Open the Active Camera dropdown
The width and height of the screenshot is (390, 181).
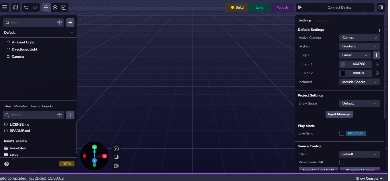[359, 38]
